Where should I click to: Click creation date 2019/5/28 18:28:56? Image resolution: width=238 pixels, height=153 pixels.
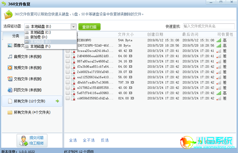[163, 45]
